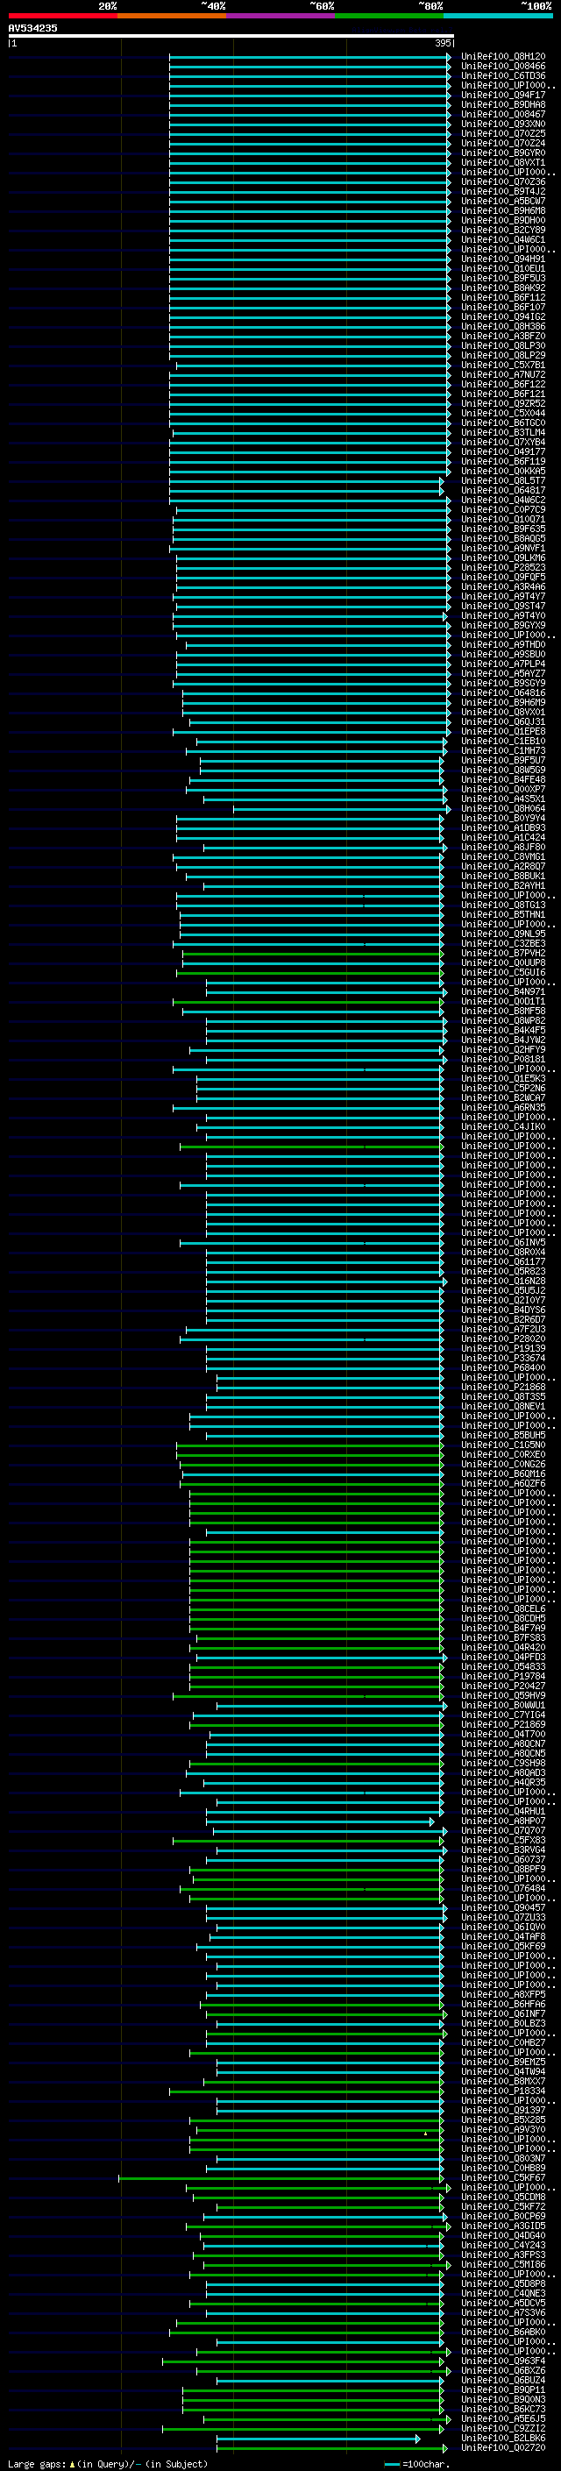Click alignment bar for UniRef100_C5X7B1
The height and width of the screenshot is (2471, 561).
[x=313, y=366]
